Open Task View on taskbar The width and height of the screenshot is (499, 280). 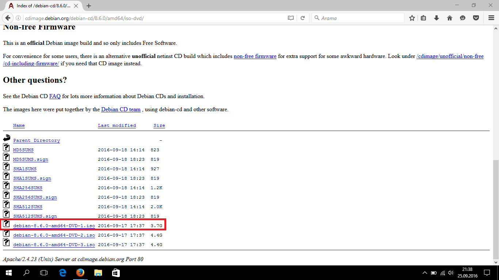44,273
